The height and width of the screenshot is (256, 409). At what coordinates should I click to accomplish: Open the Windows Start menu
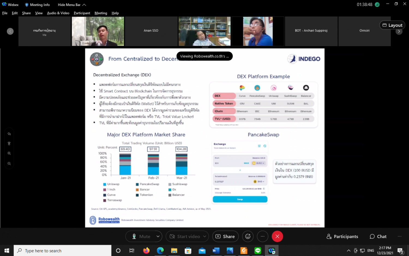7,251
